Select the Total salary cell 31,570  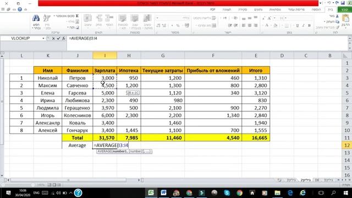pyautogui.click(x=105, y=137)
